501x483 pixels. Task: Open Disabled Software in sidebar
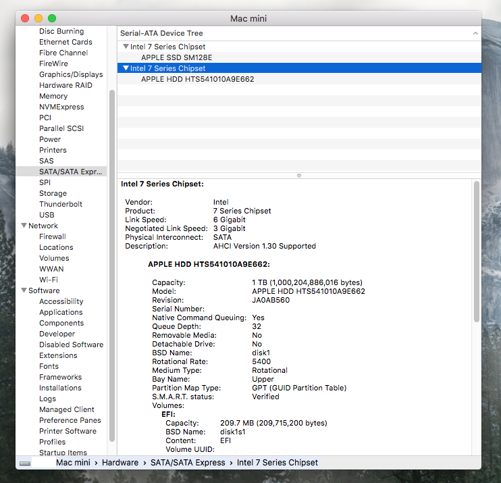pos(72,345)
